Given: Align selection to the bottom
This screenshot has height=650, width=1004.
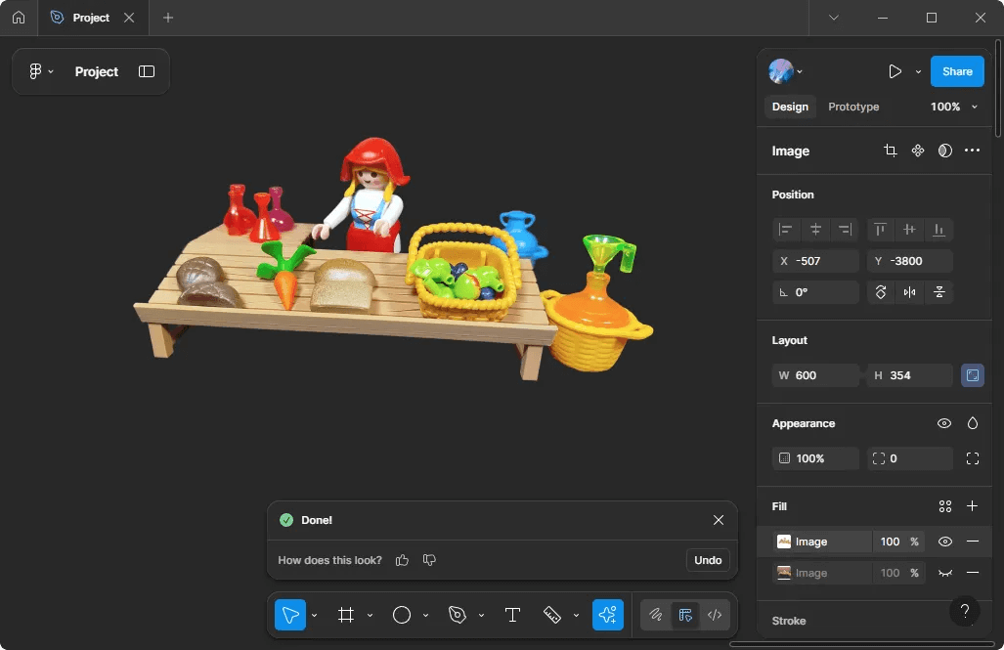Looking at the screenshot, I should click(x=939, y=230).
